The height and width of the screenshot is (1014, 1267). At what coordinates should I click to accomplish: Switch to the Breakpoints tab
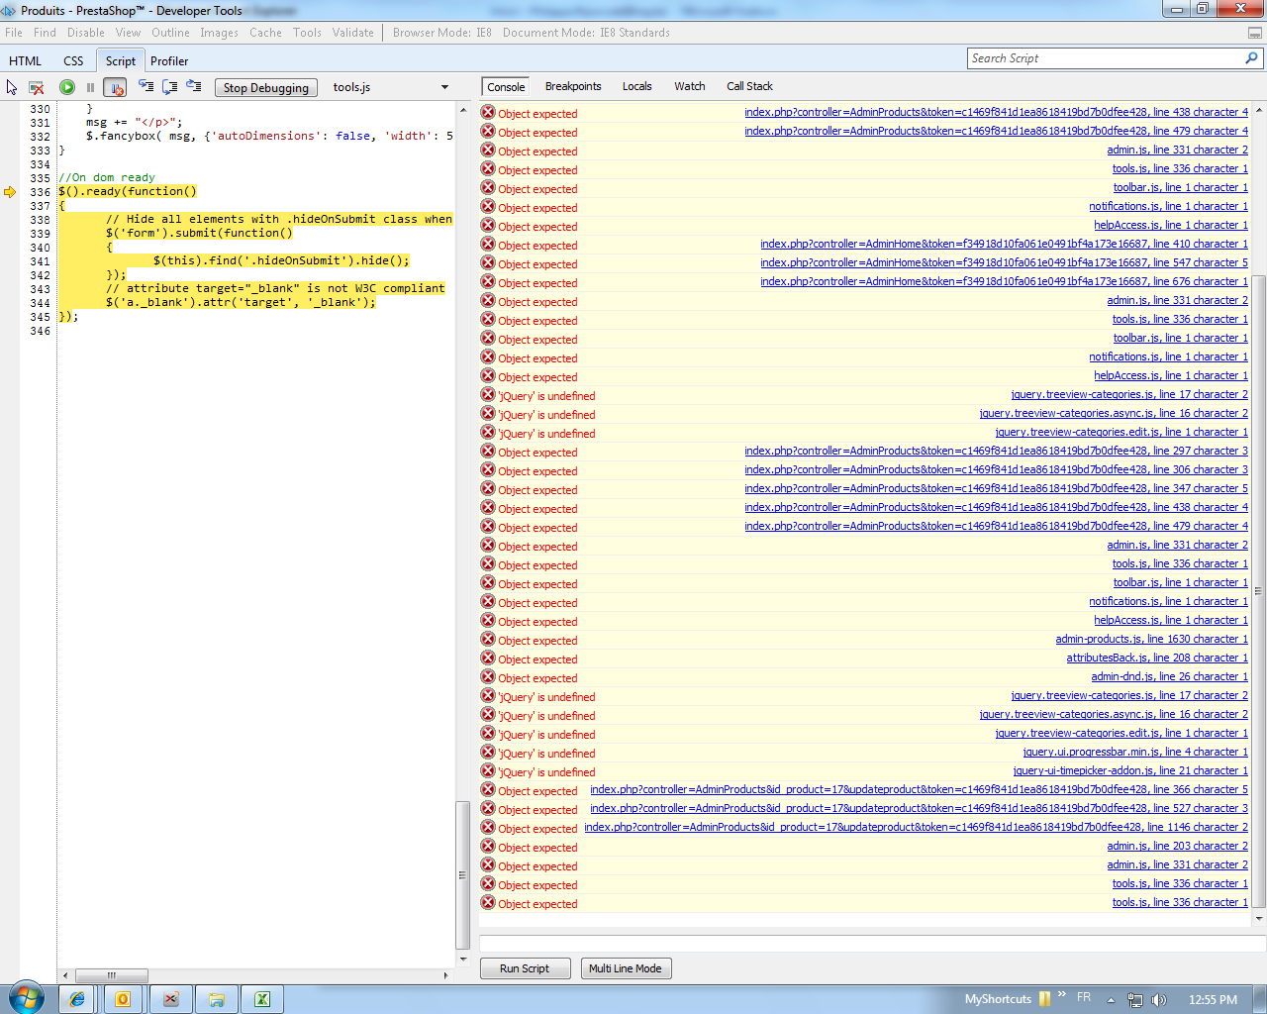click(573, 86)
